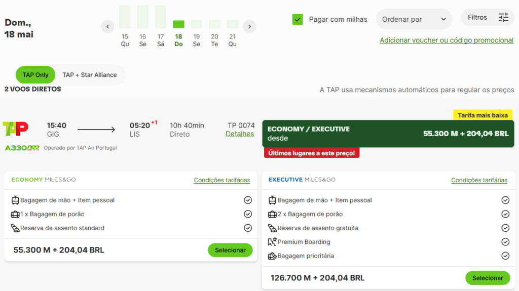
Task: Click the Premium Boarding icon
Action: (x=272, y=242)
